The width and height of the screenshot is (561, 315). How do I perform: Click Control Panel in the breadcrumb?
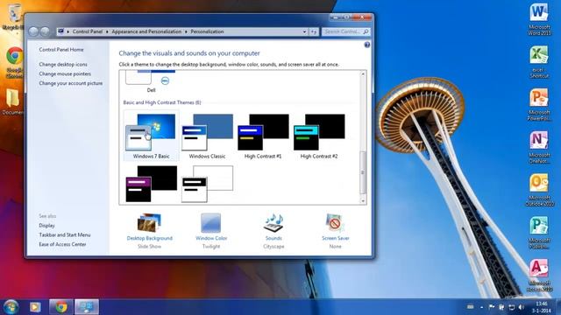pos(88,31)
